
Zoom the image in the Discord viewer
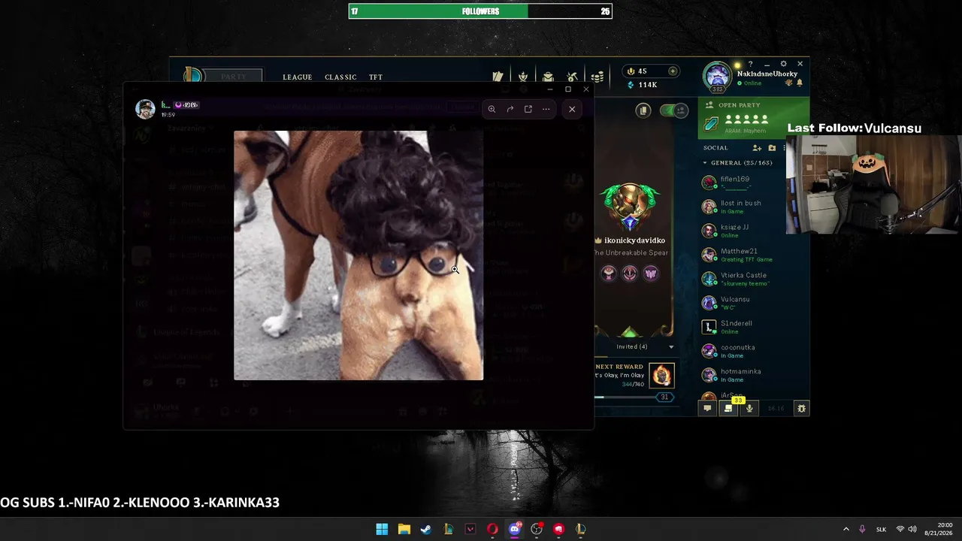click(x=492, y=109)
